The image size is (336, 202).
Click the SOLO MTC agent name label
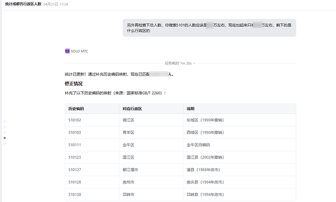[x=79, y=51]
